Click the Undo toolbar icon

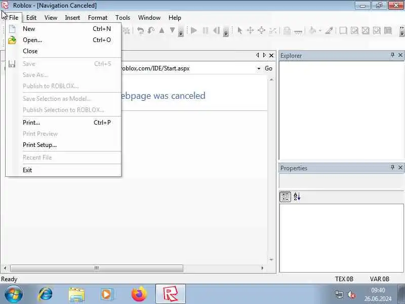click(x=141, y=31)
